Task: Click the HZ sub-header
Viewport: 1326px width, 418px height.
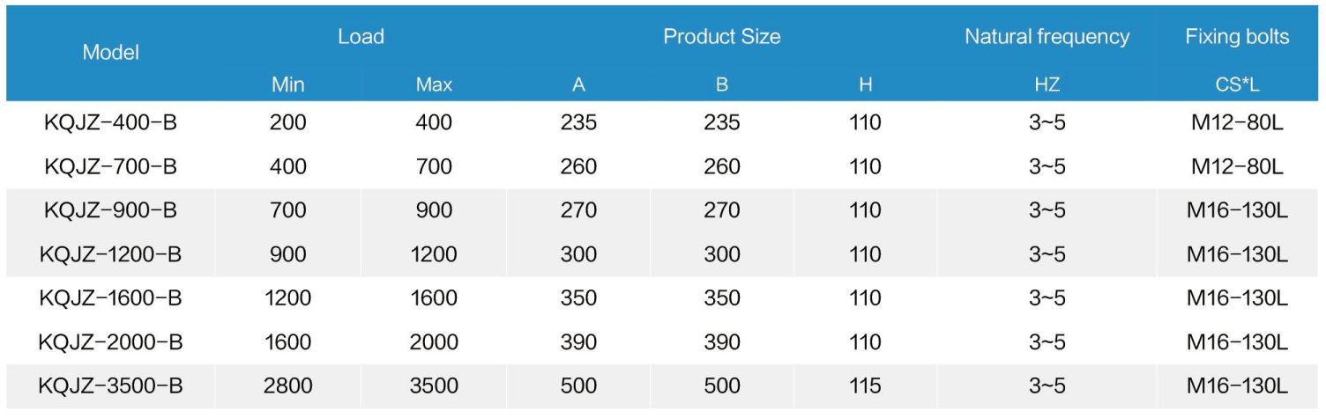Action: [x=1047, y=84]
